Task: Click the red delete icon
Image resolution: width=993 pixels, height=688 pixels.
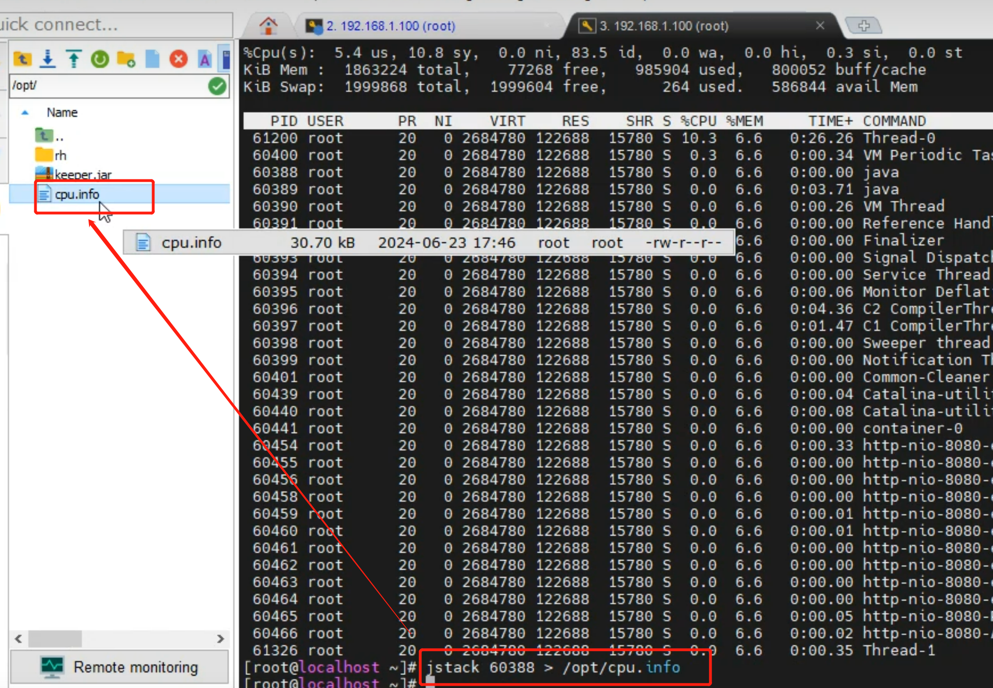Action: 178,59
